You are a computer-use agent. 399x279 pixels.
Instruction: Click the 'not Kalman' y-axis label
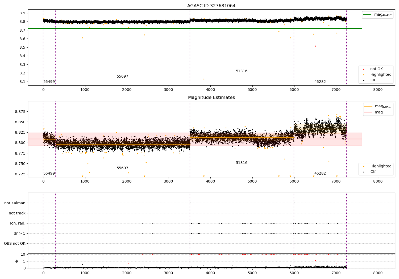(x=15, y=203)
